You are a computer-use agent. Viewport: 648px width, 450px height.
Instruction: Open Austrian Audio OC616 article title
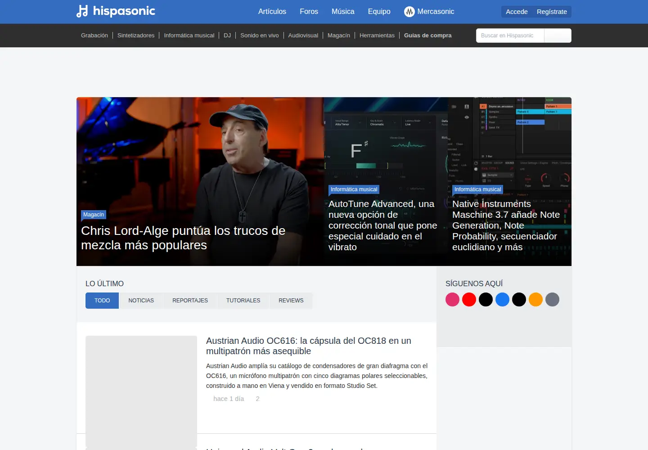pos(309,346)
